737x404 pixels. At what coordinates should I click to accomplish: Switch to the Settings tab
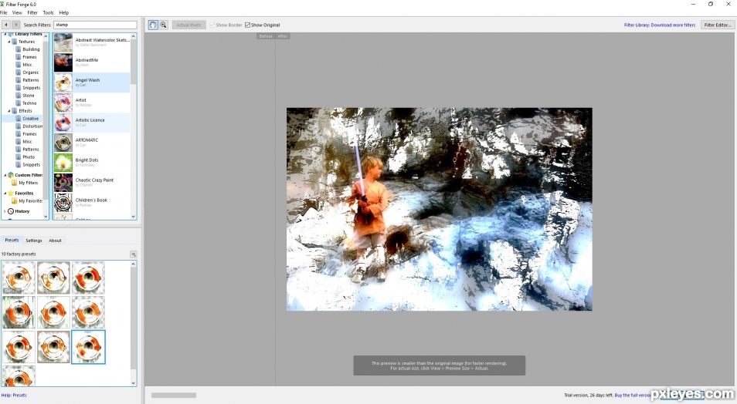point(34,241)
